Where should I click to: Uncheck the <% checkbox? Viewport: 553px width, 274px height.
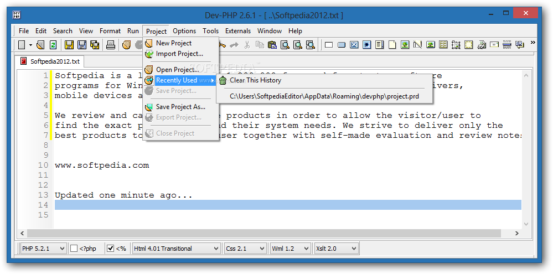pos(110,248)
